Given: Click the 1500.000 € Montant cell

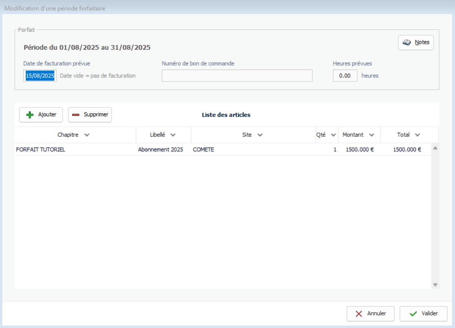Looking at the screenshot, I should 359,149.
